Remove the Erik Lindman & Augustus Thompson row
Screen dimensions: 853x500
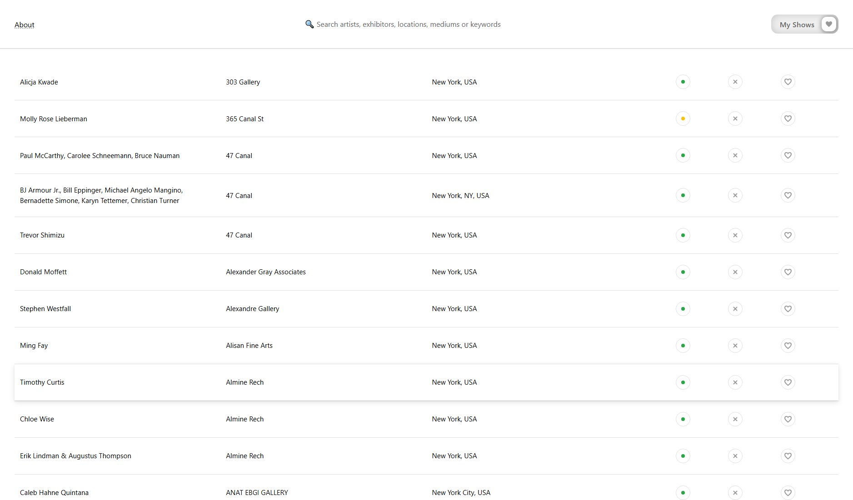(x=735, y=456)
